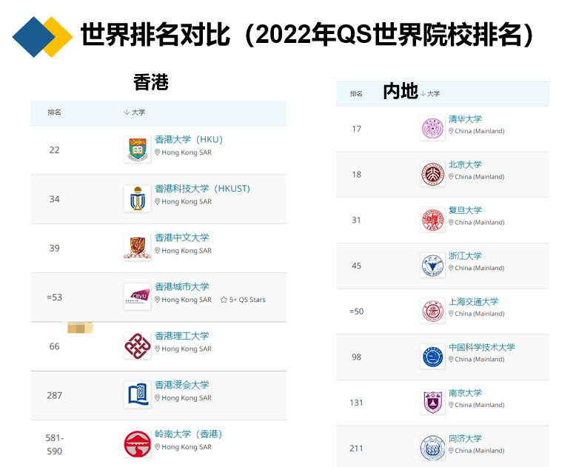Open the 香港大学（HKU）link
This screenshot has height=467, width=573.
(x=189, y=139)
